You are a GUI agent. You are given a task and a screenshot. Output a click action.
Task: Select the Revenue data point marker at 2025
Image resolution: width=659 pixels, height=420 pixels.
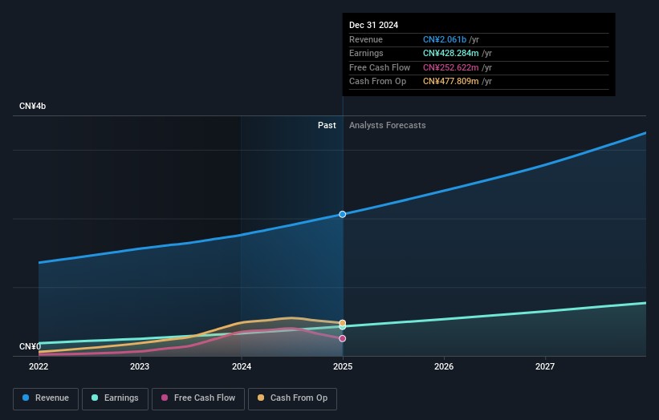tap(343, 214)
